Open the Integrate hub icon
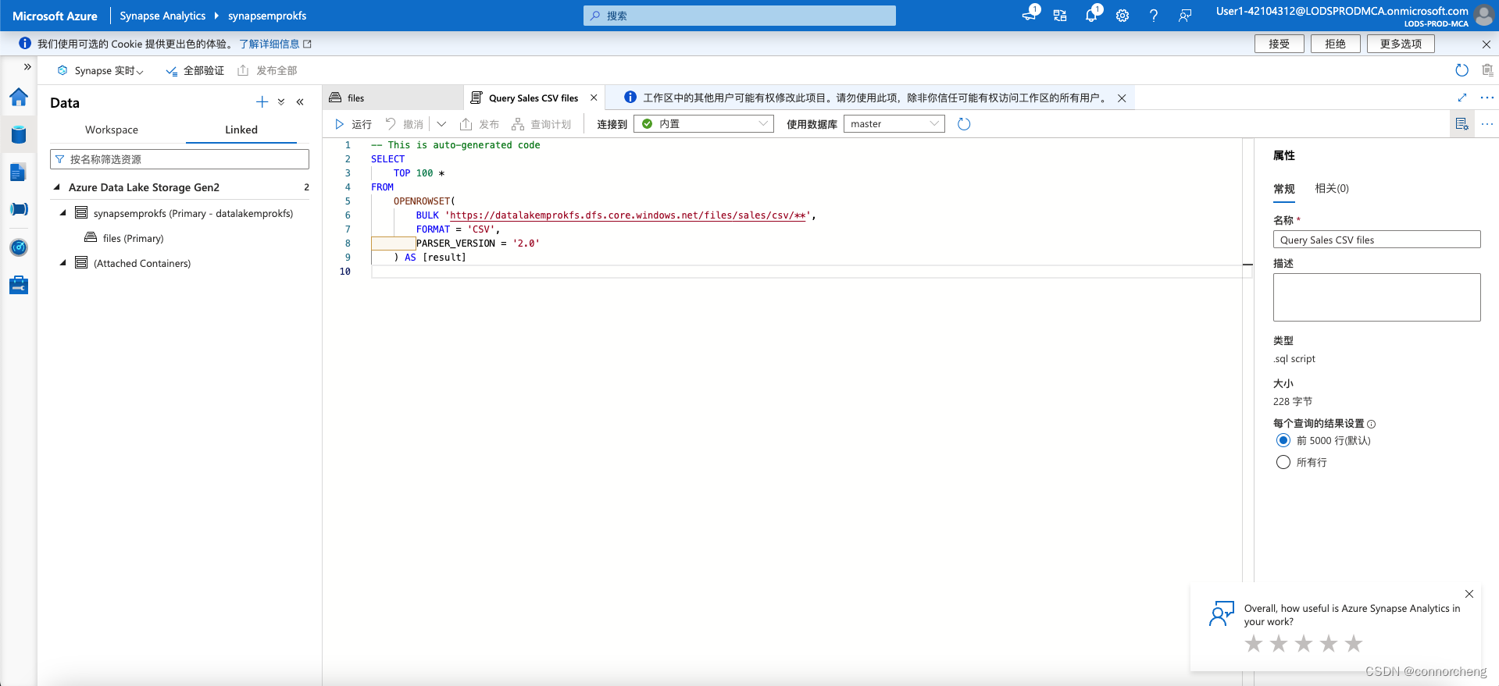 (19, 209)
